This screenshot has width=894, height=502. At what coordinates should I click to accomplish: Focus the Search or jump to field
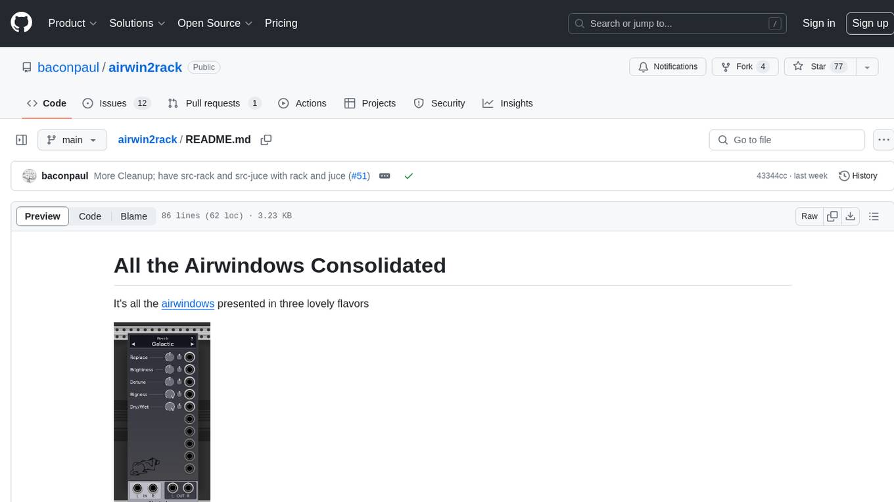(678, 23)
